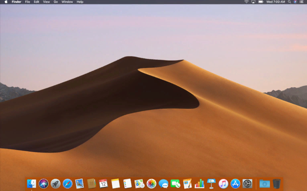
Task: Open Notes app in Dock
Action: pyautogui.click(x=115, y=184)
